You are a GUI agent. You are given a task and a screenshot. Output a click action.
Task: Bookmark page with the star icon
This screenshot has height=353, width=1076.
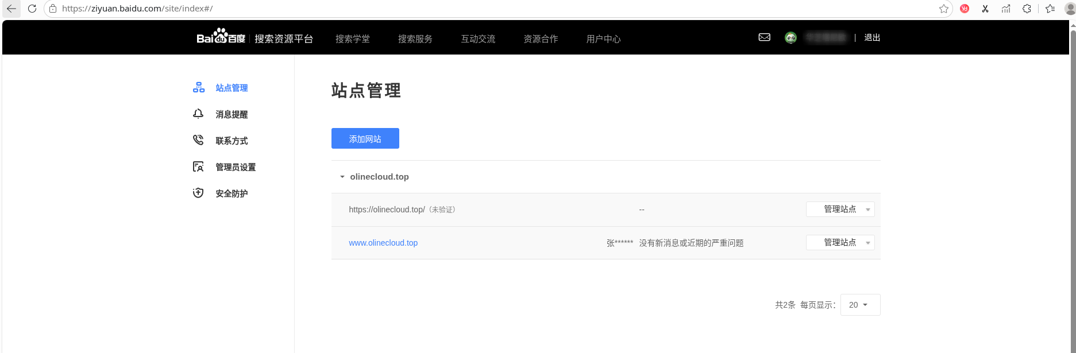pos(943,9)
